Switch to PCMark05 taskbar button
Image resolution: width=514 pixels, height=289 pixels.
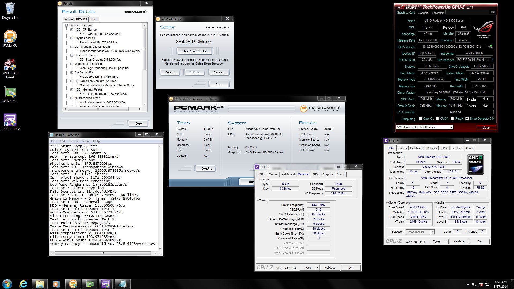point(73,284)
